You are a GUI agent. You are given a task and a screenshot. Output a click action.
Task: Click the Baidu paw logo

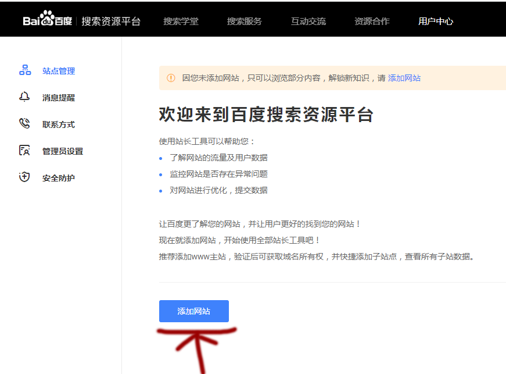point(48,20)
